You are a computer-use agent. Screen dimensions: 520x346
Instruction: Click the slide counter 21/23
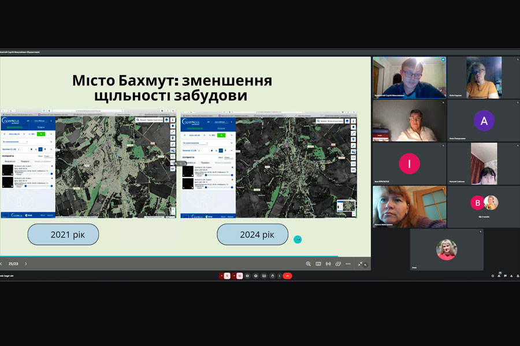[13, 264]
